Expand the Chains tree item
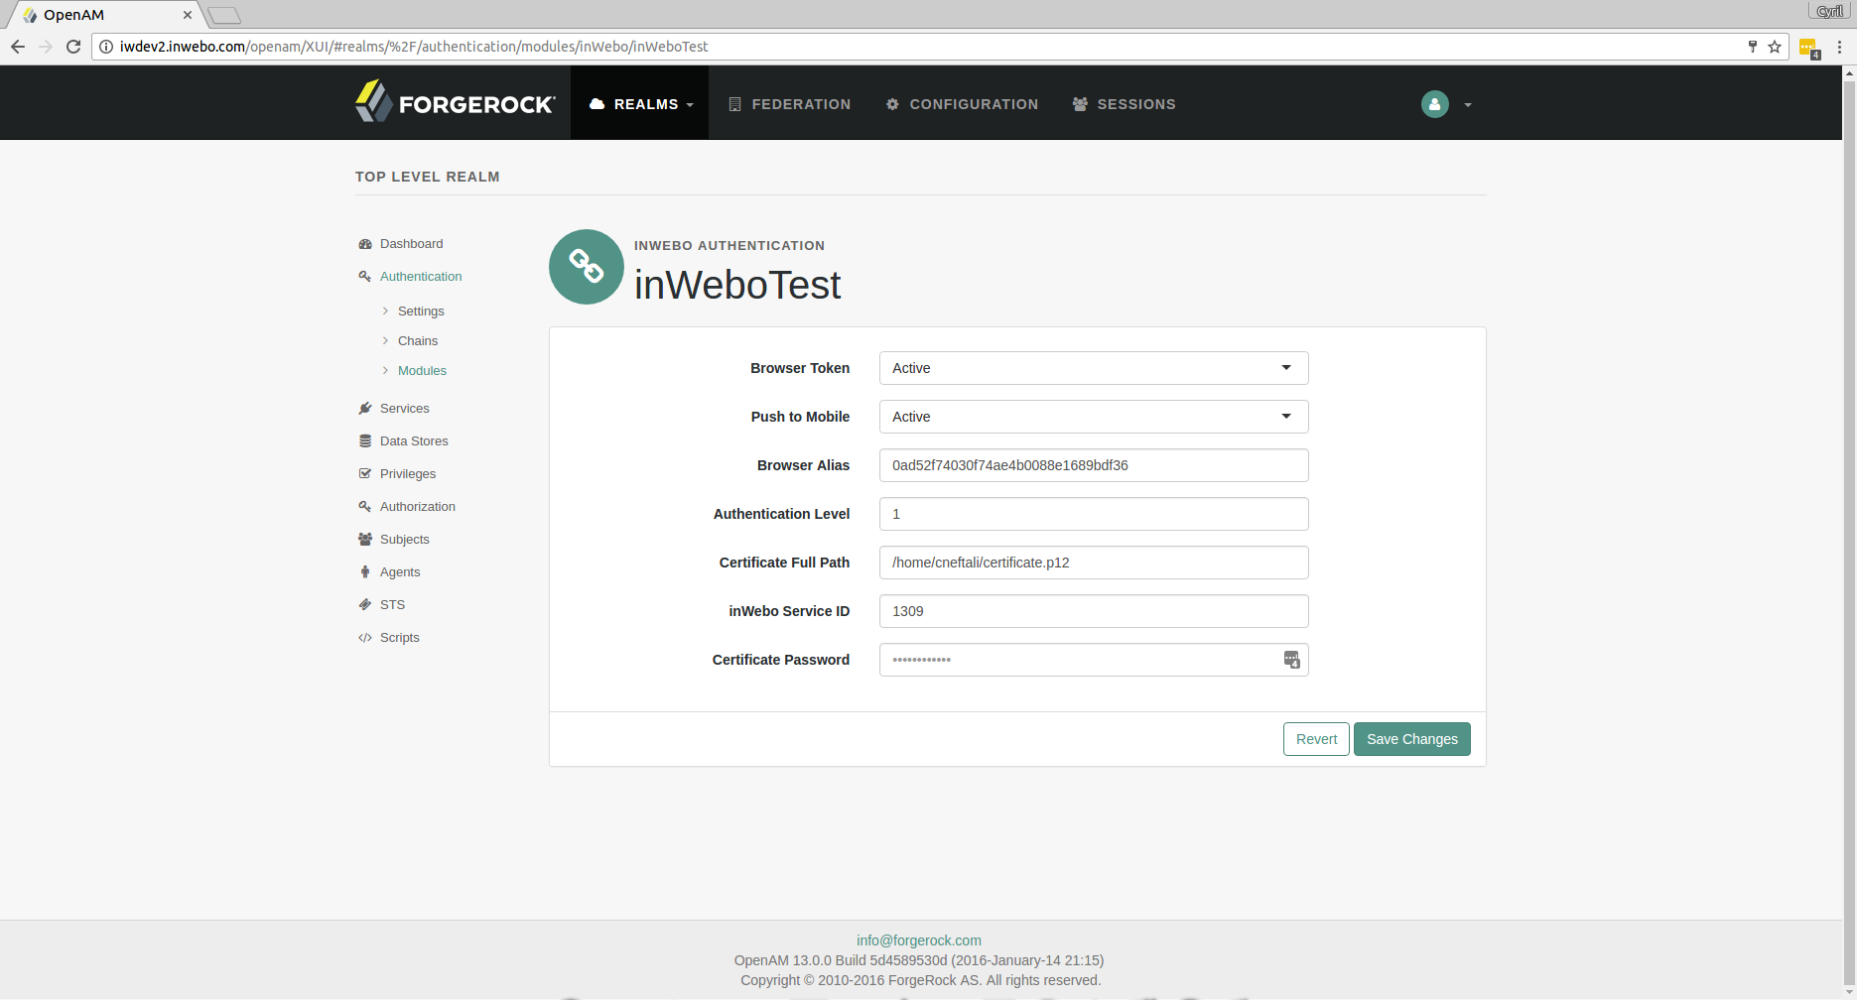The width and height of the screenshot is (1857, 1000). pos(386,341)
